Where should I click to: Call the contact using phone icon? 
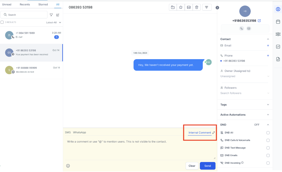pyautogui.click(x=242, y=28)
